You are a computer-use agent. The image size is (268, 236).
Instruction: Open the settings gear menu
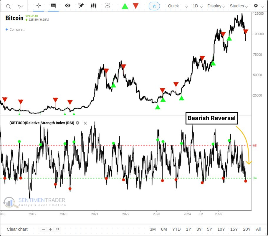[258, 6]
